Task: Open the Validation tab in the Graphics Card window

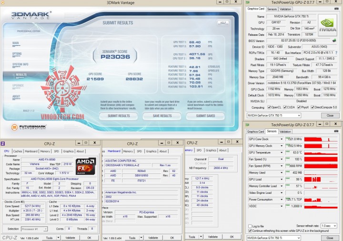Action: [x=285, y=9]
